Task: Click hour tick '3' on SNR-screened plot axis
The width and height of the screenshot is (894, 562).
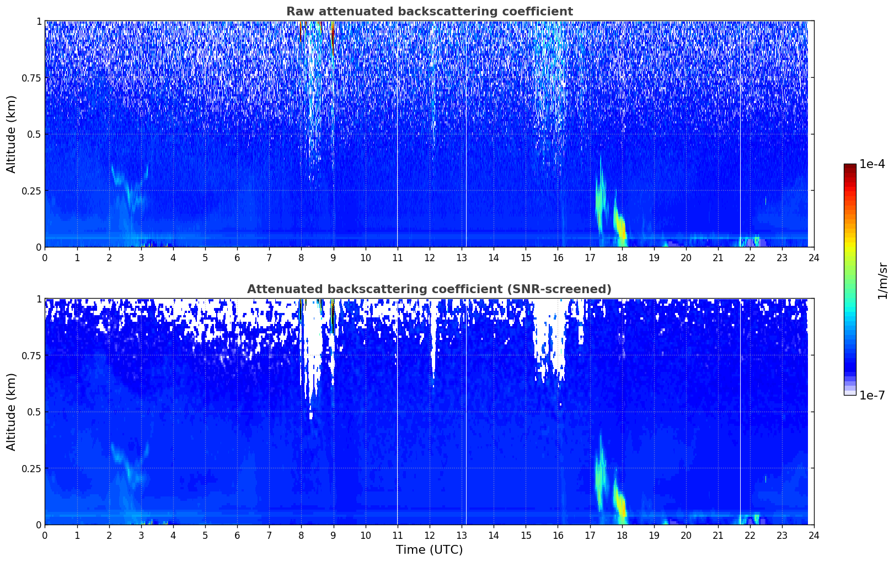Action: pyautogui.click(x=141, y=535)
